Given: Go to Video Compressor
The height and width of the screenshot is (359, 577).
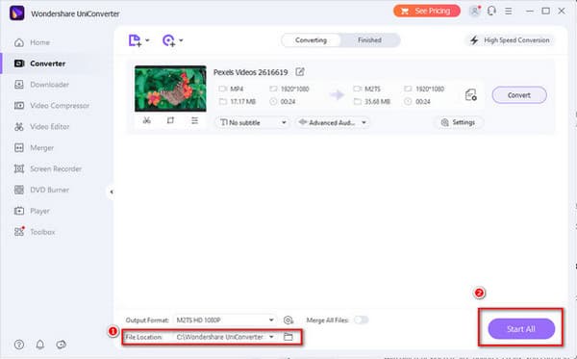Looking at the screenshot, I should click(x=52, y=105).
